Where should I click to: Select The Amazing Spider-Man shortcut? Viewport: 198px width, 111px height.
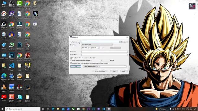coord(27,57)
